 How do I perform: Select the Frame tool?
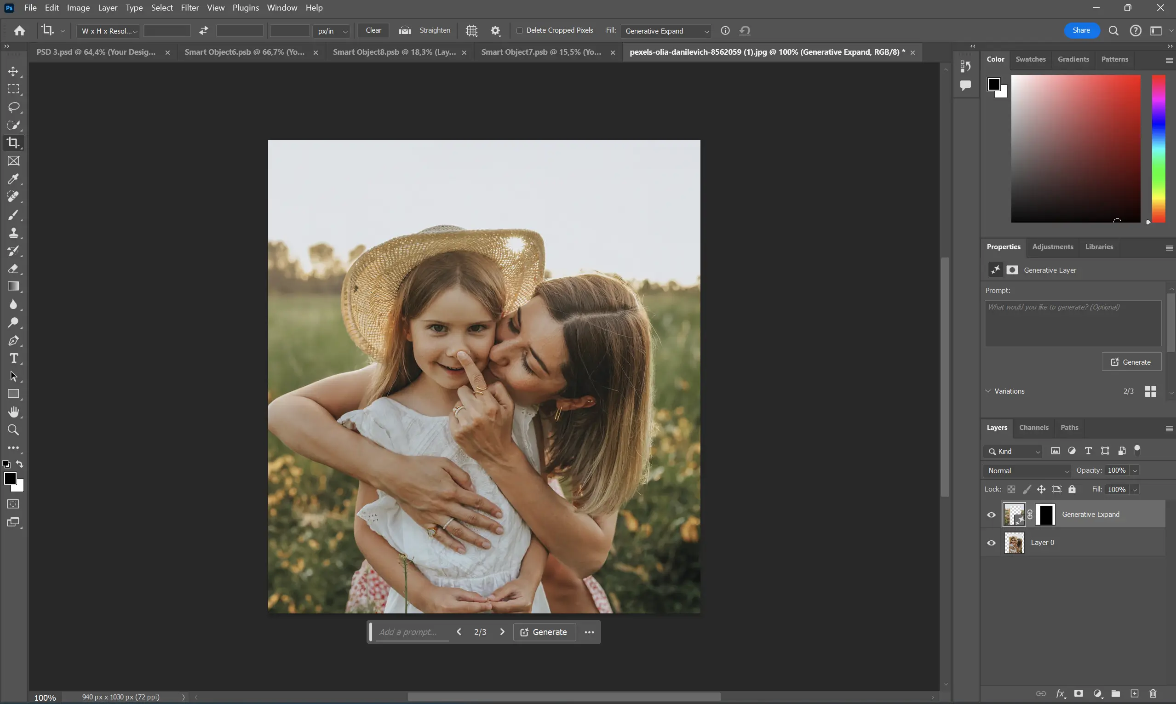coord(13,161)
